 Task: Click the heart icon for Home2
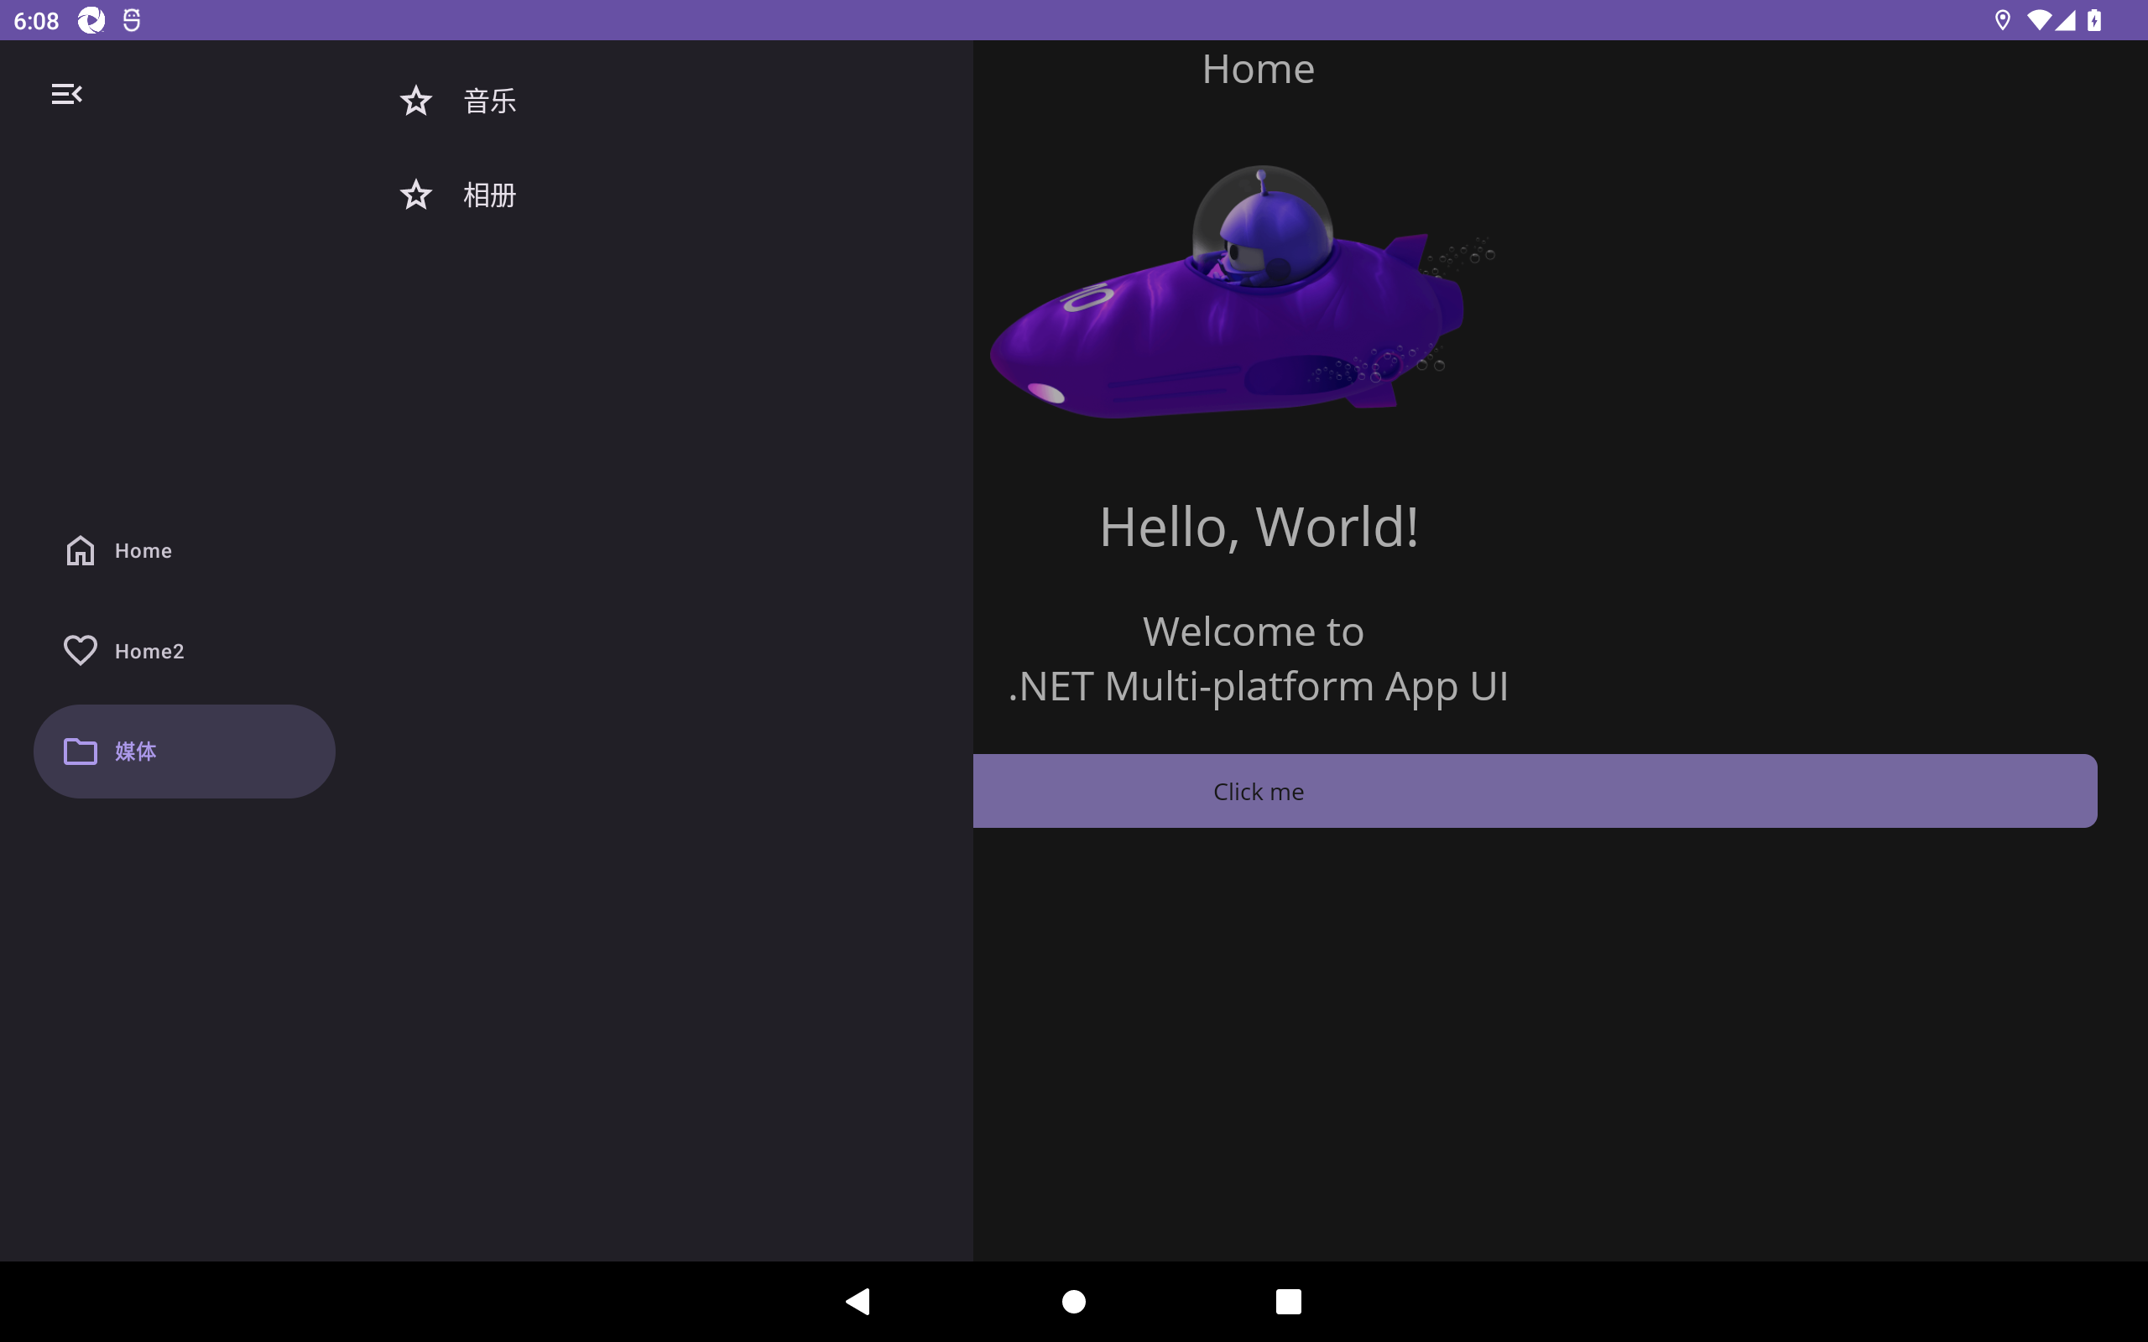[80, 651]
